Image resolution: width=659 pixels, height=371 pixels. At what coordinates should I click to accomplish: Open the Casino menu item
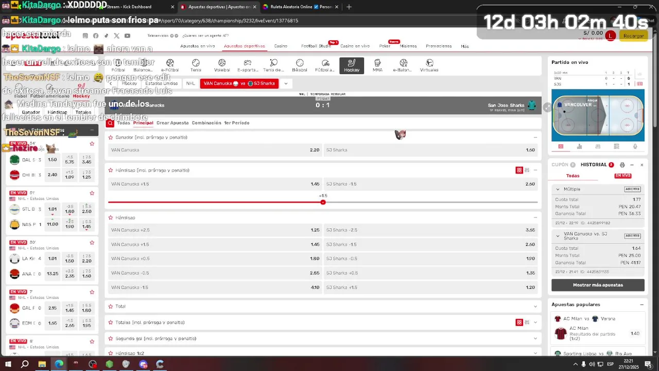coord(281,46)
